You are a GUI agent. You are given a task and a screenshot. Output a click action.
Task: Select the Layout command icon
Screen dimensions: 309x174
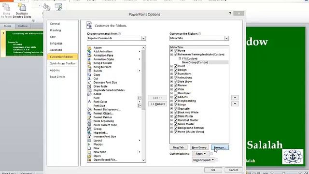coord(89,141)
